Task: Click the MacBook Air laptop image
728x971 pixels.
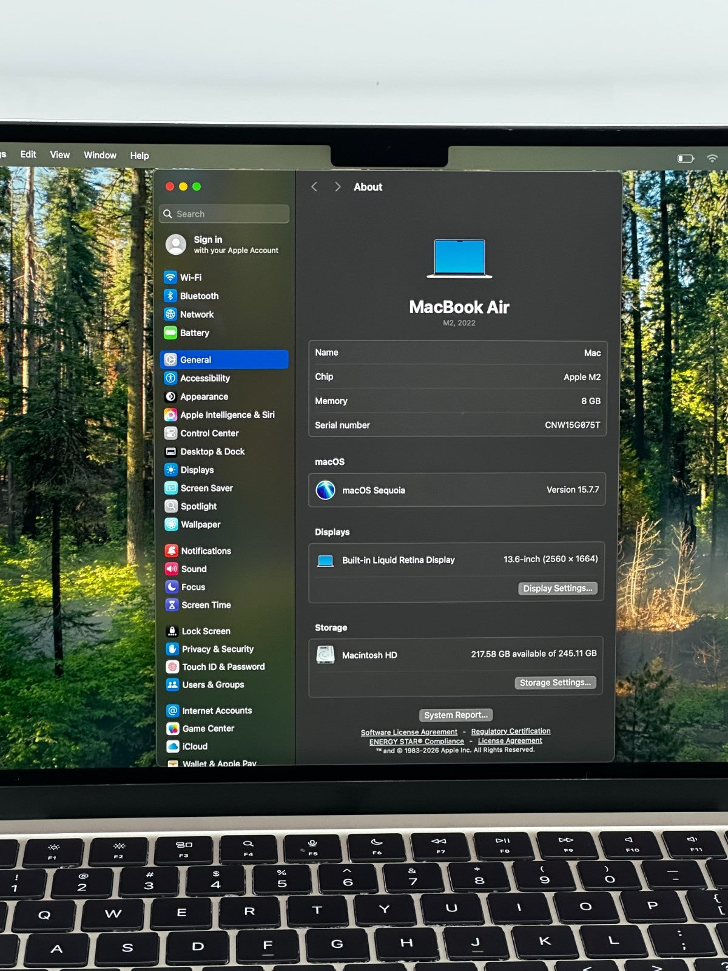Action: 459,259
